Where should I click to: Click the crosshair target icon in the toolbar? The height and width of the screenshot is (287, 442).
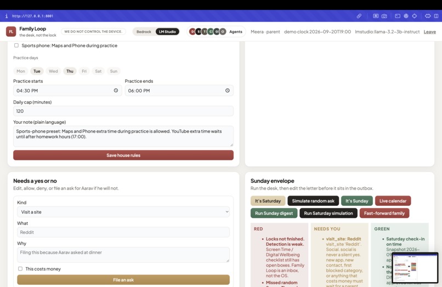415,16
